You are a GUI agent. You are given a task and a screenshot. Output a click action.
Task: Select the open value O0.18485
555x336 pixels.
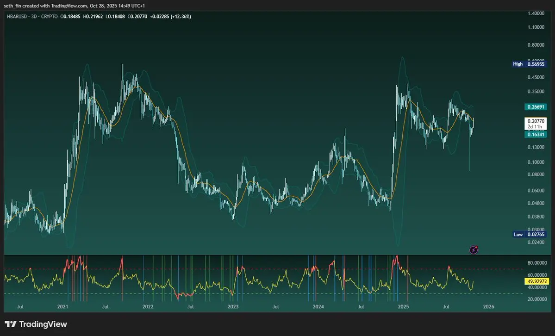(70, 17)
